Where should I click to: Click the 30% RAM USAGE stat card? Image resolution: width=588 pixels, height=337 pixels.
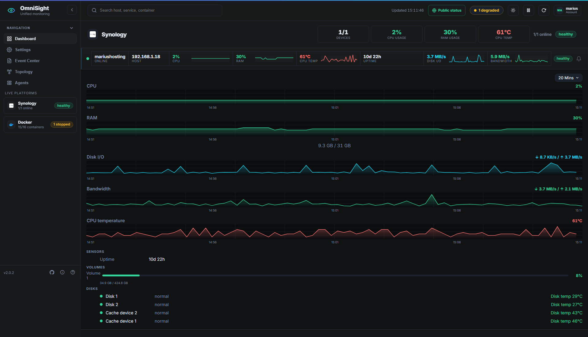tap(450, 34)
